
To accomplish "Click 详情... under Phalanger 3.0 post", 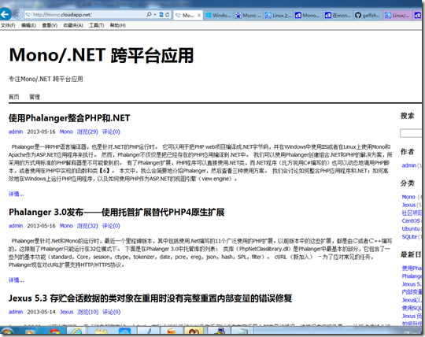I will pyautogui.click(x=16, y=280).
